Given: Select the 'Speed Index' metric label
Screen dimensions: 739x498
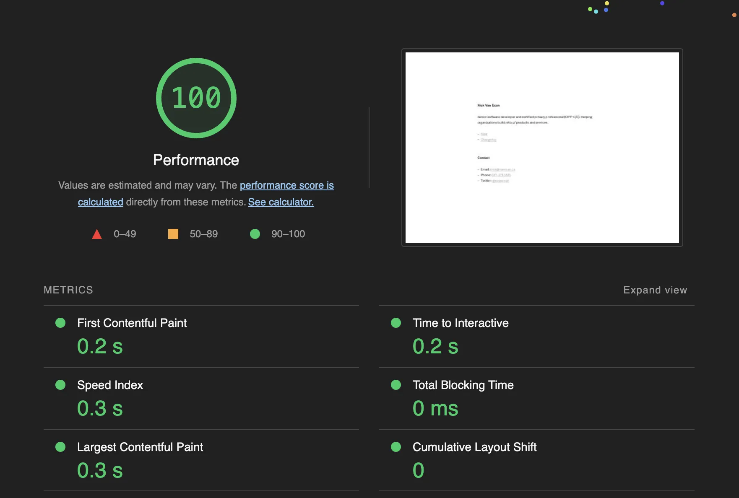Looking at the screenshot, I should pyautogui.click(x=110, y=385).
